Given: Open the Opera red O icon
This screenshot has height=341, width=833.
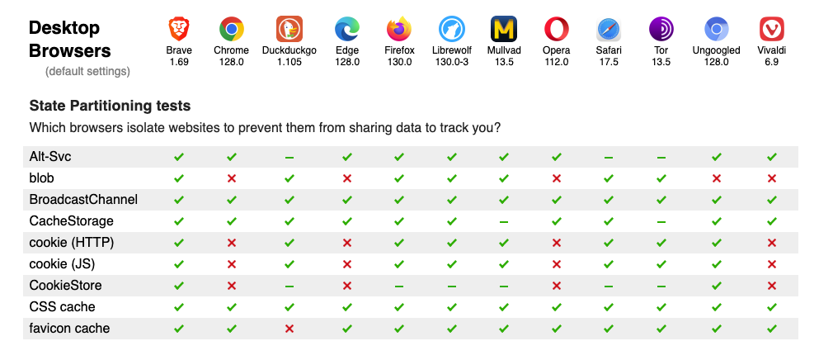Looking at the screenshot, I should tap(557, 30).
